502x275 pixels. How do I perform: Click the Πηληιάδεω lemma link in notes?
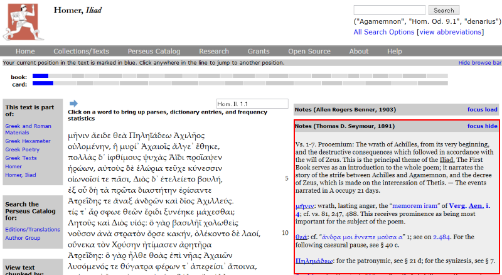pyautogui.click(x=314, y=261)
